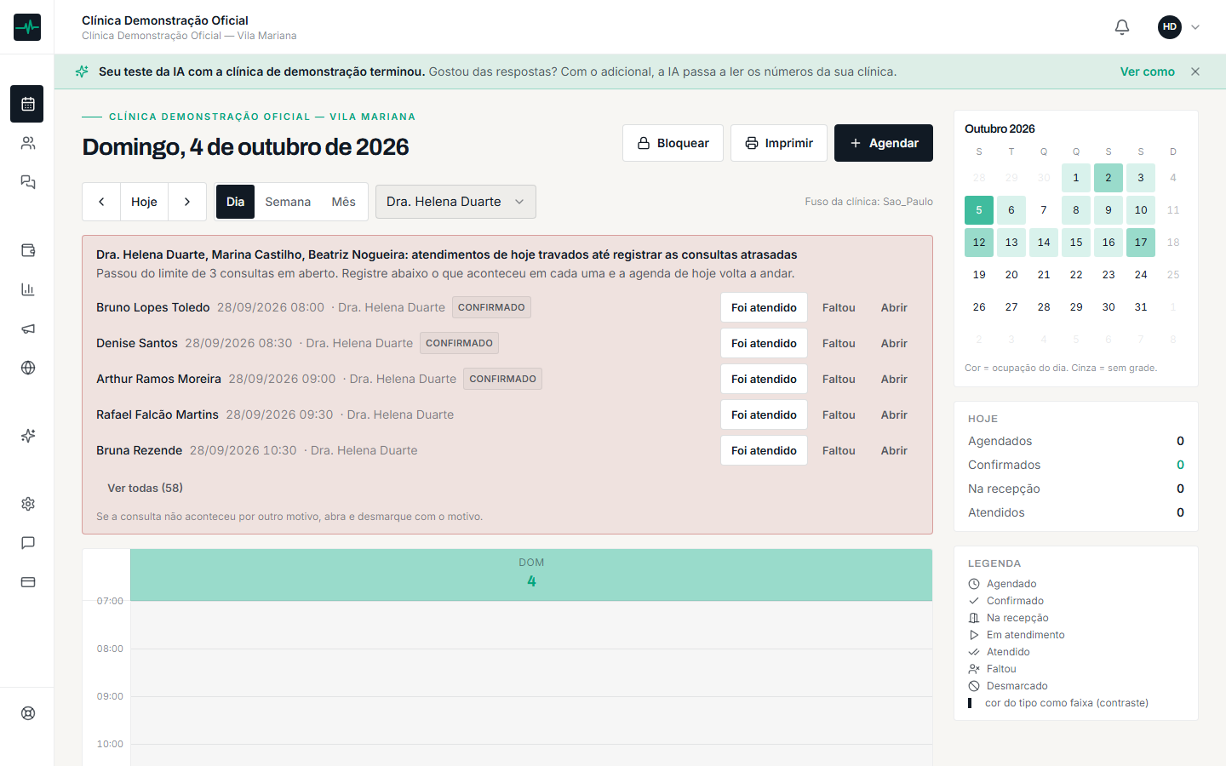
Task: Click the notifications bell icon
Action: click(x=1122, y=27)
